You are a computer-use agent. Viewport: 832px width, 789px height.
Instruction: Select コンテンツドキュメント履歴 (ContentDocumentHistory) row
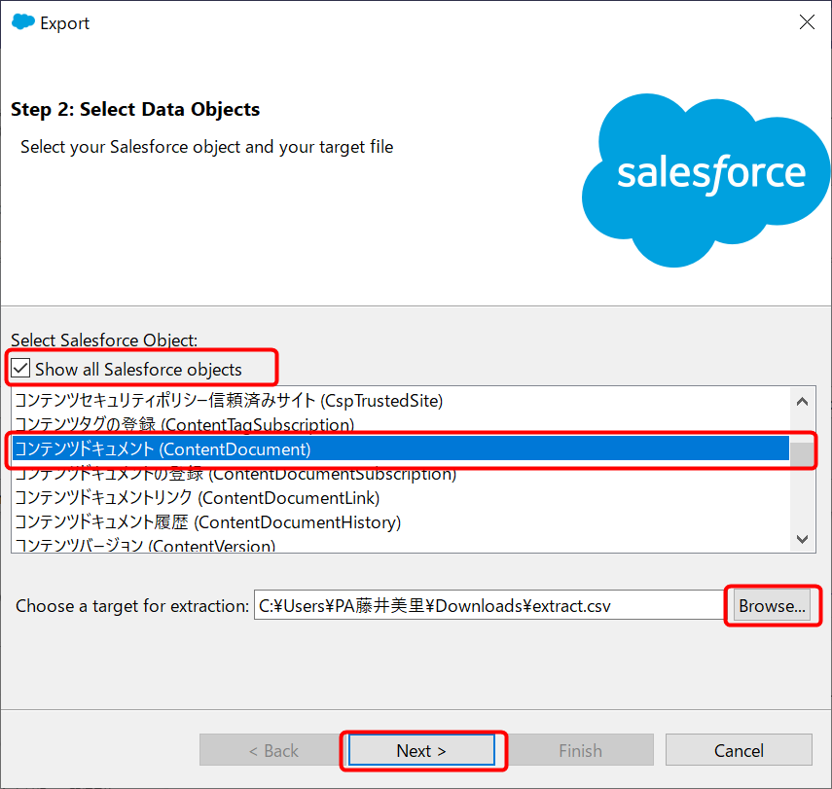[x=401, y=522]
